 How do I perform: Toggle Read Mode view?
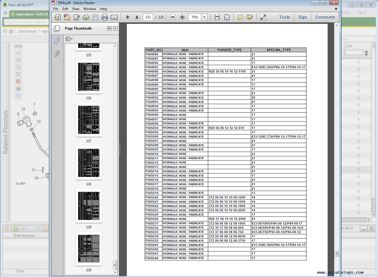(x=263, y=17)
